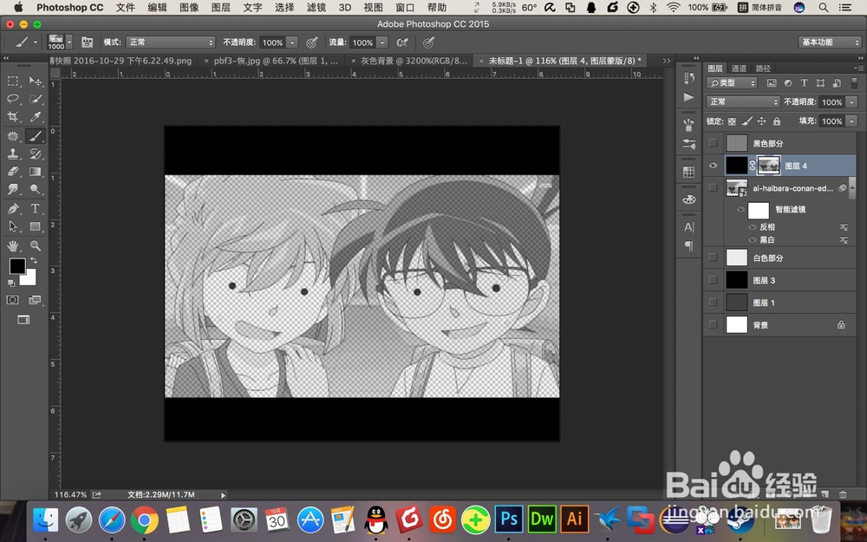Toggle pressure control for size
The height and width of the screenshot is (542, 867).
click(x=428, y=42)
